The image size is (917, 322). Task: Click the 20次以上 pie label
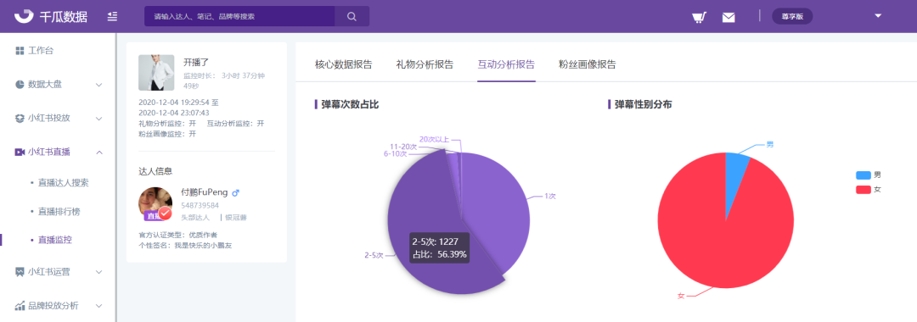[x=434, y=140]
